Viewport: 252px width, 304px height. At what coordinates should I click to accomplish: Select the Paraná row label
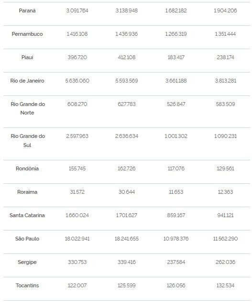[27, 10]
